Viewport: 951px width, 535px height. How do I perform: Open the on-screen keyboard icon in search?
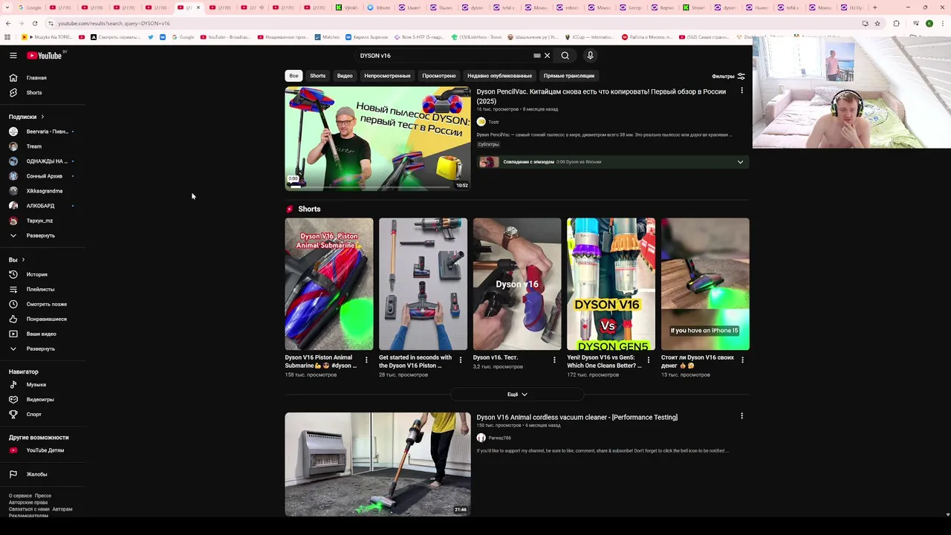click(x=537, y=56)
